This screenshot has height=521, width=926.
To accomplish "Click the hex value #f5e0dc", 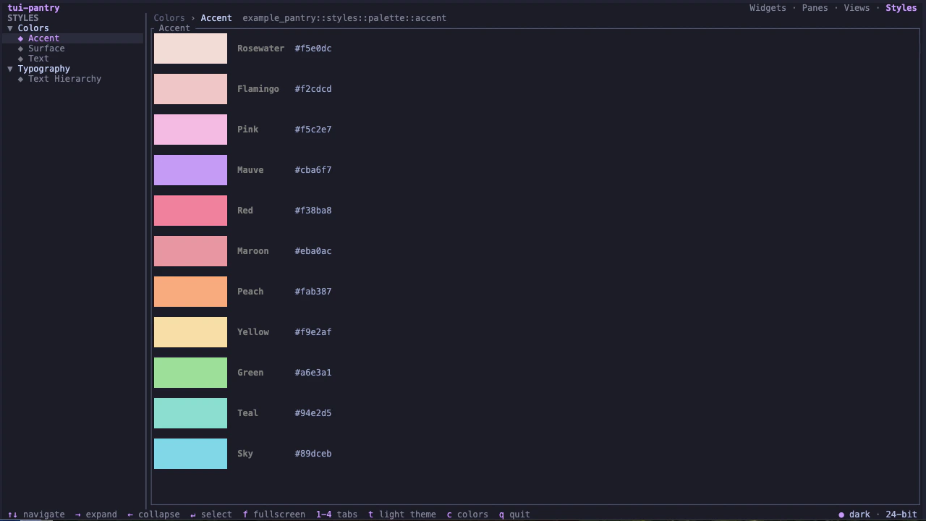I will 313,48.
